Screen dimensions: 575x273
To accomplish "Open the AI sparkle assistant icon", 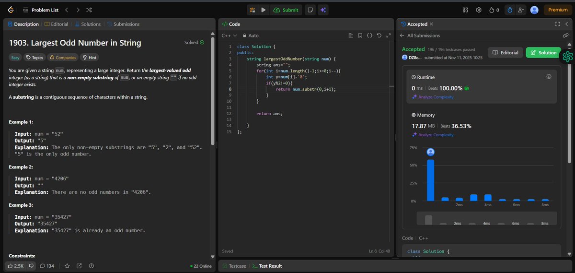I will pyautogui.click(x=323, y=10).
